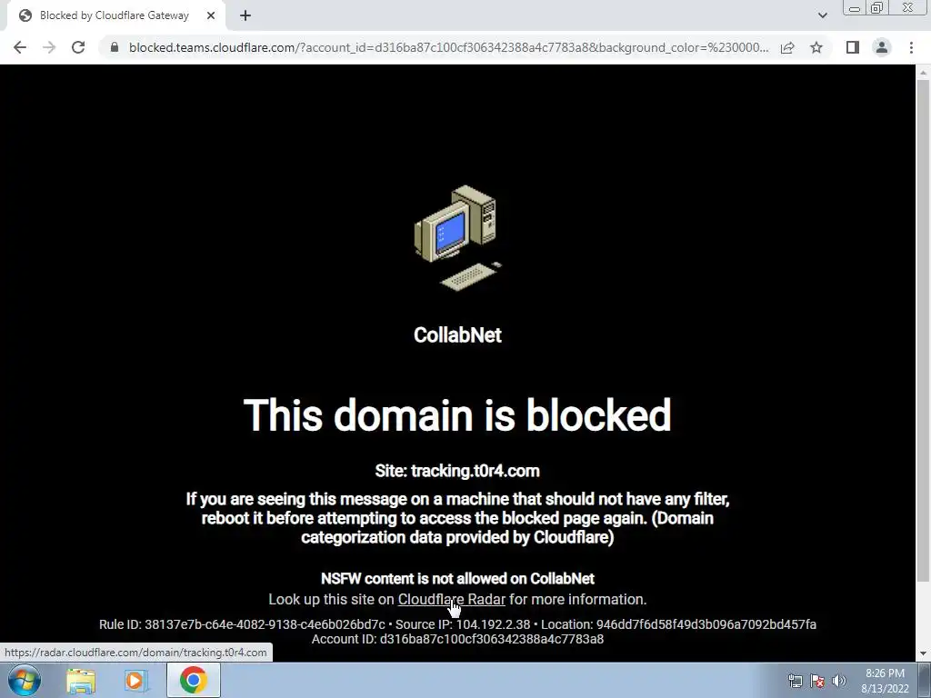Open File Explorer from the taskbar

pos(81,681)
